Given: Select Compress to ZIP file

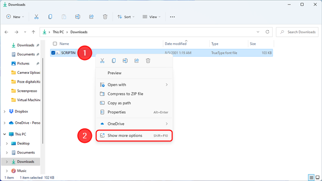Looking at the screenshot, I should click(x=134, y=94).
